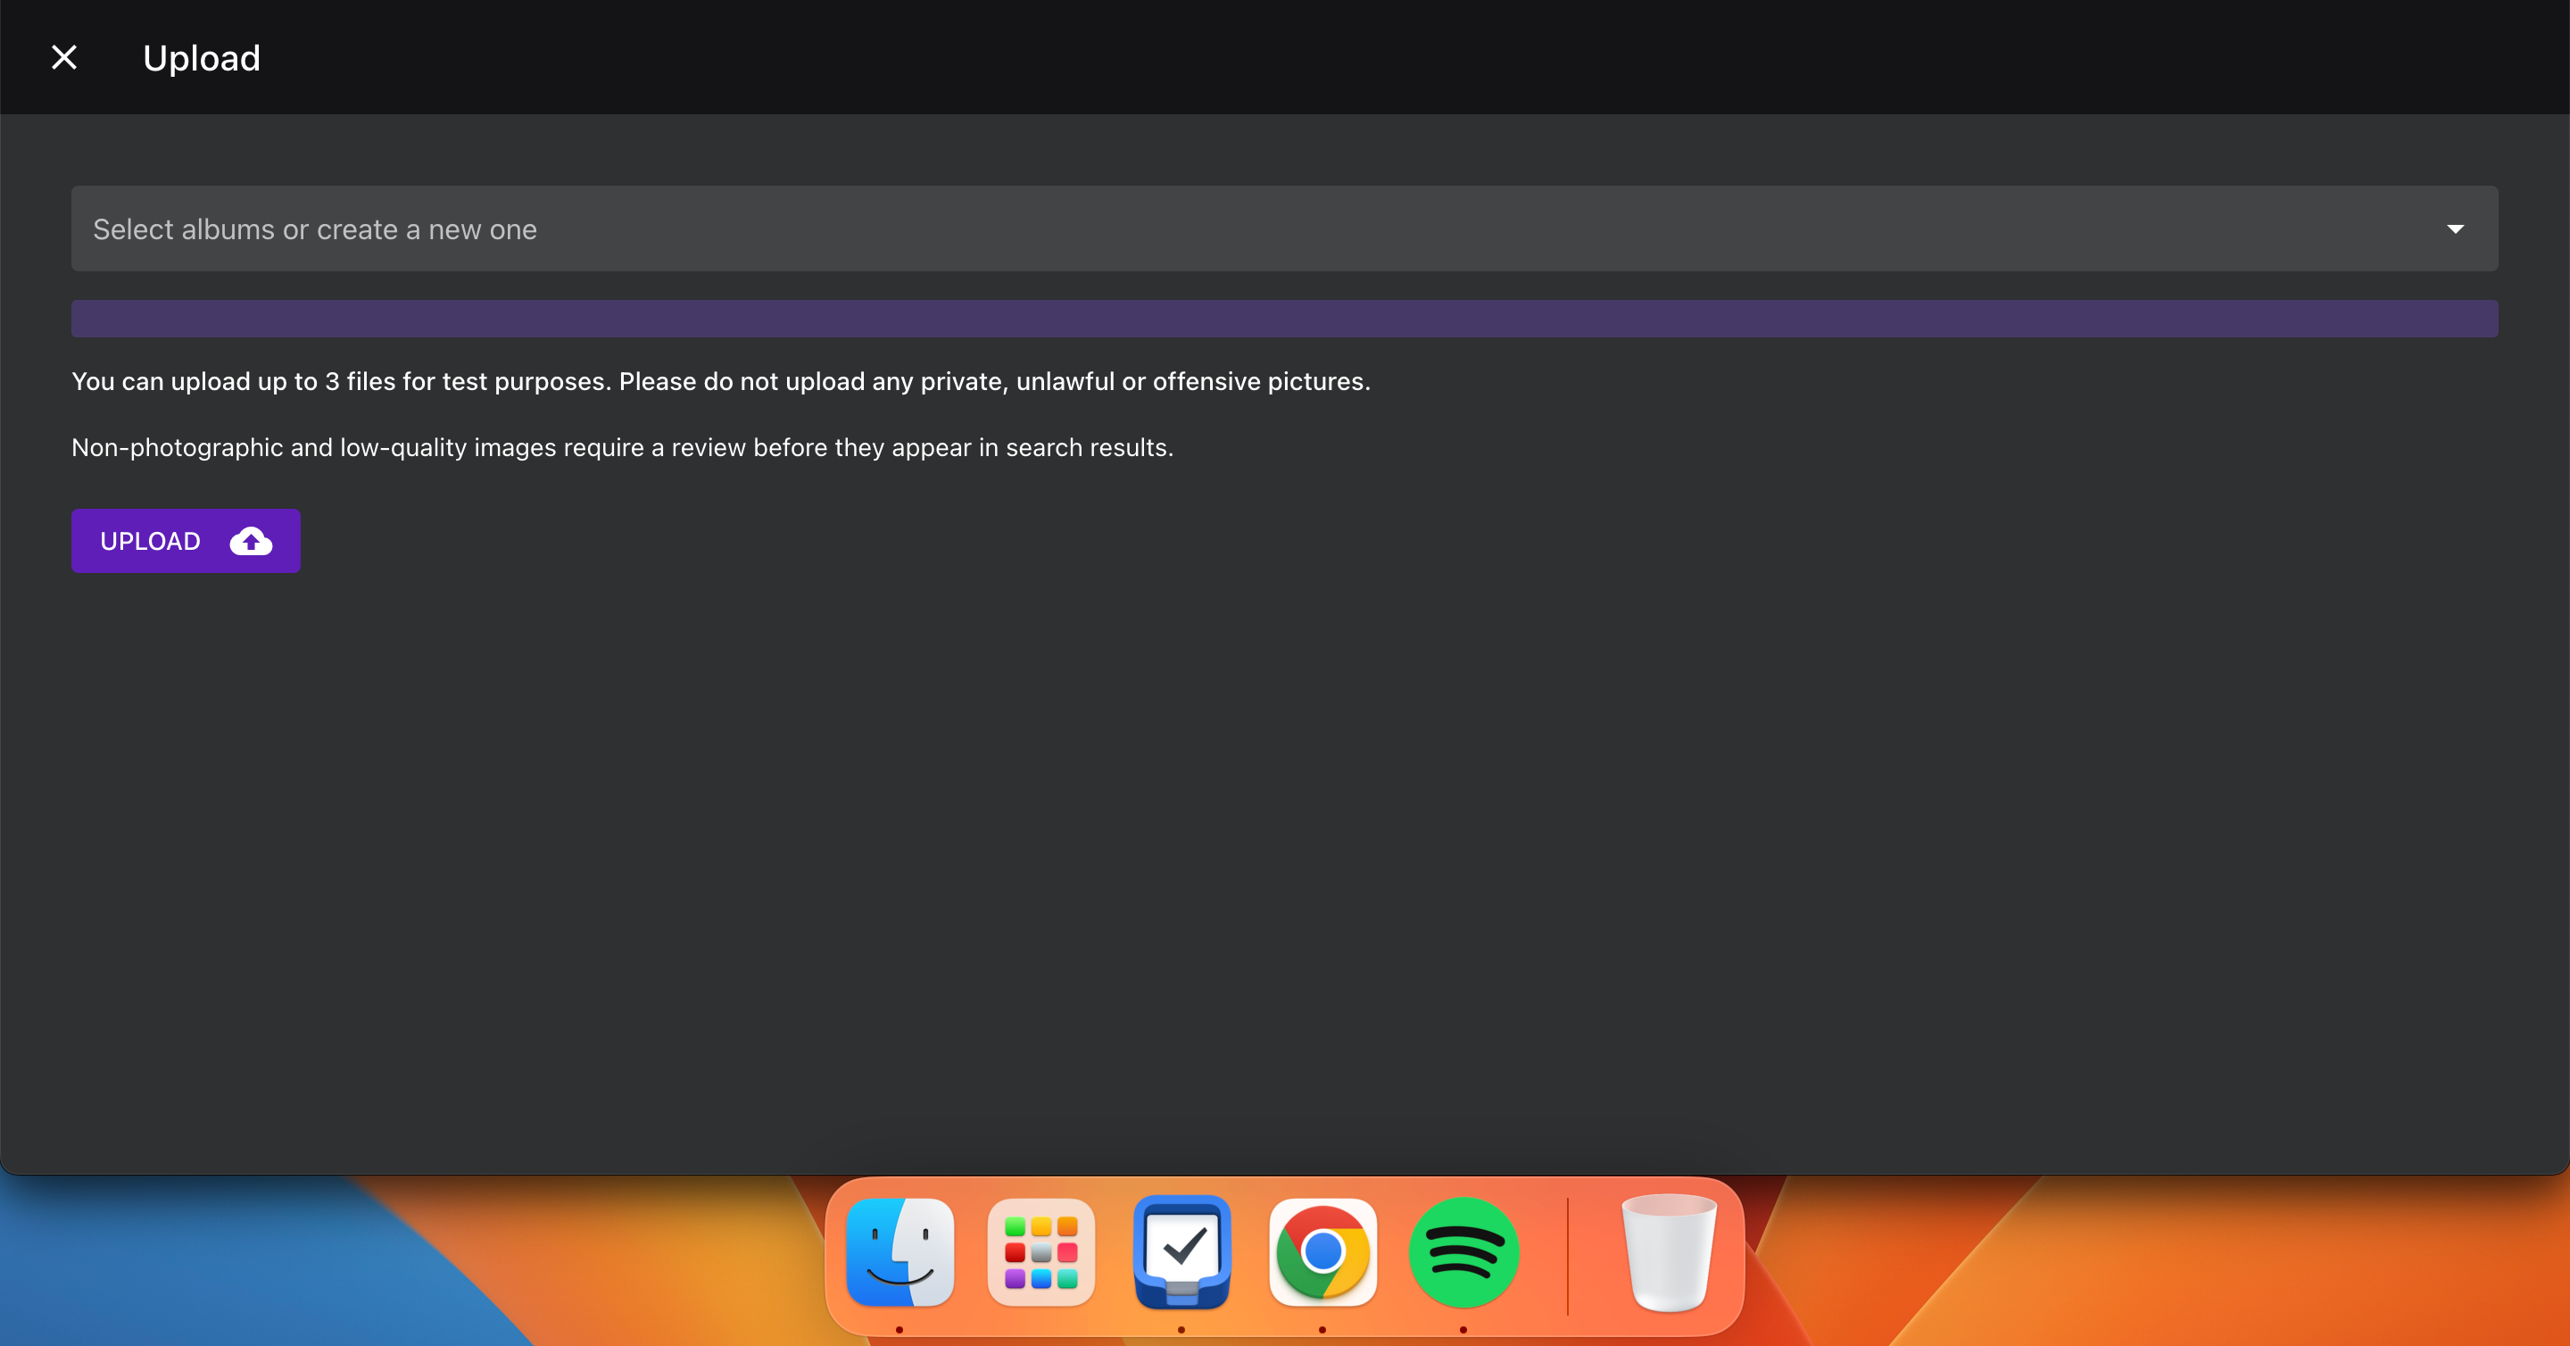Click the cloud upload icon on the button

[x=251, y=541]
